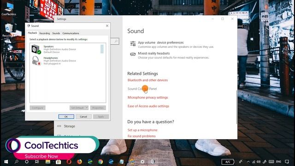The height and width of the screenshot is (166, 295).
Task: Open Bluetooth and other devices link
Action: point(147,80)
